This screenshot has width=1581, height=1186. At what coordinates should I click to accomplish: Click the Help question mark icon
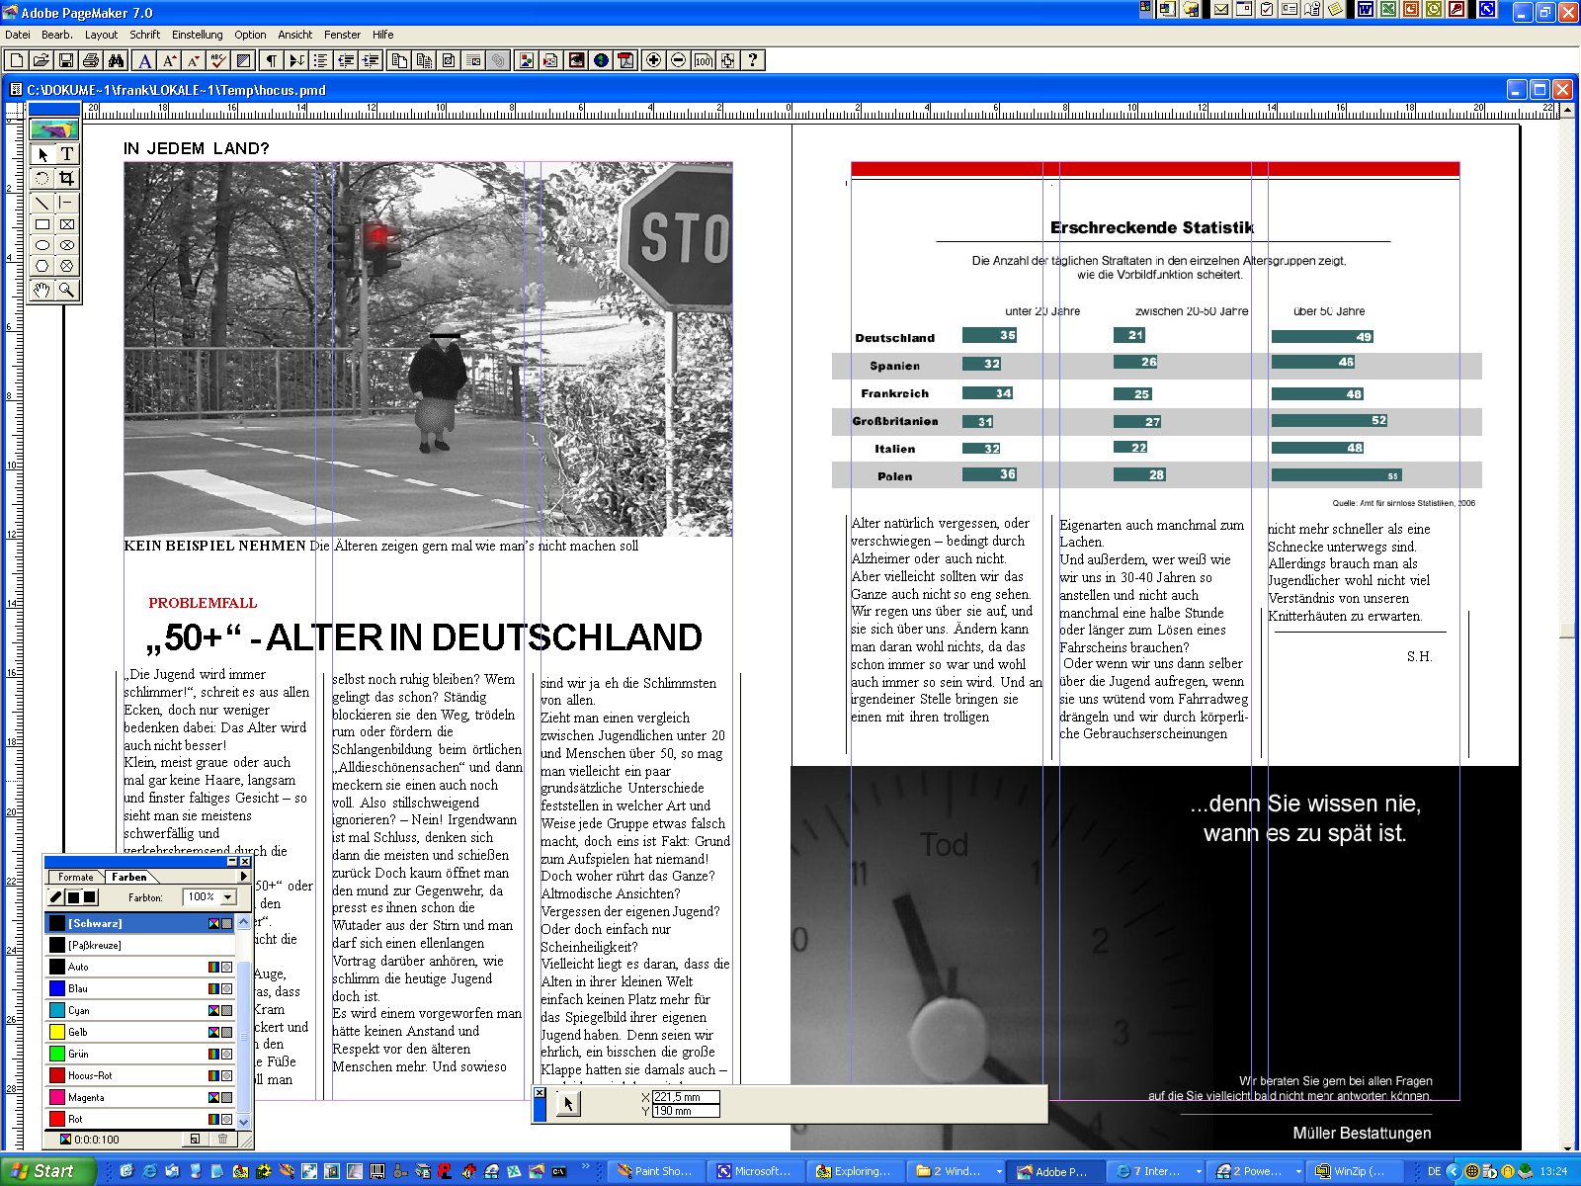point(753,60)
